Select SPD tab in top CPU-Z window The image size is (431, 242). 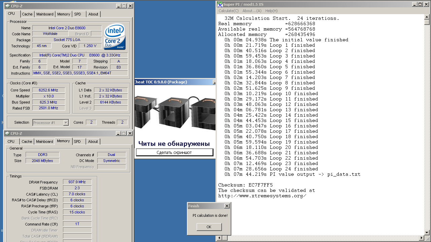[x=77, y=14]
